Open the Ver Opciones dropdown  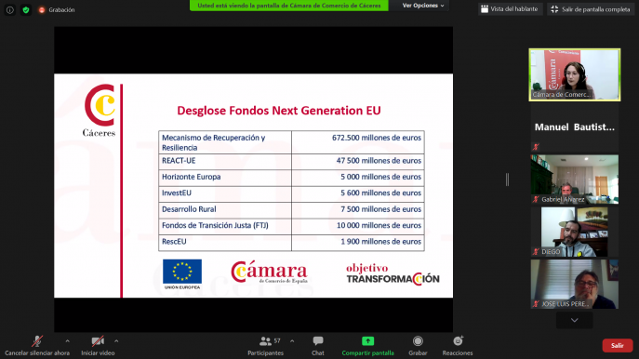[x=422, y=6]
